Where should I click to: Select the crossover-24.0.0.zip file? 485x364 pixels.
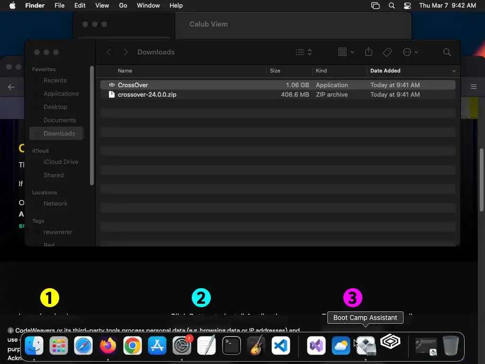278,94
